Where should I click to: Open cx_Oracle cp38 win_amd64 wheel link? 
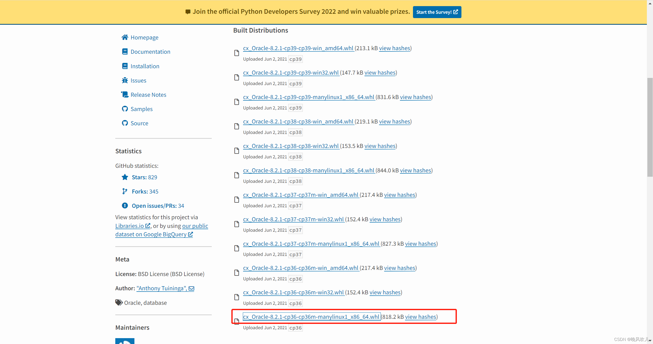[298, 122]
